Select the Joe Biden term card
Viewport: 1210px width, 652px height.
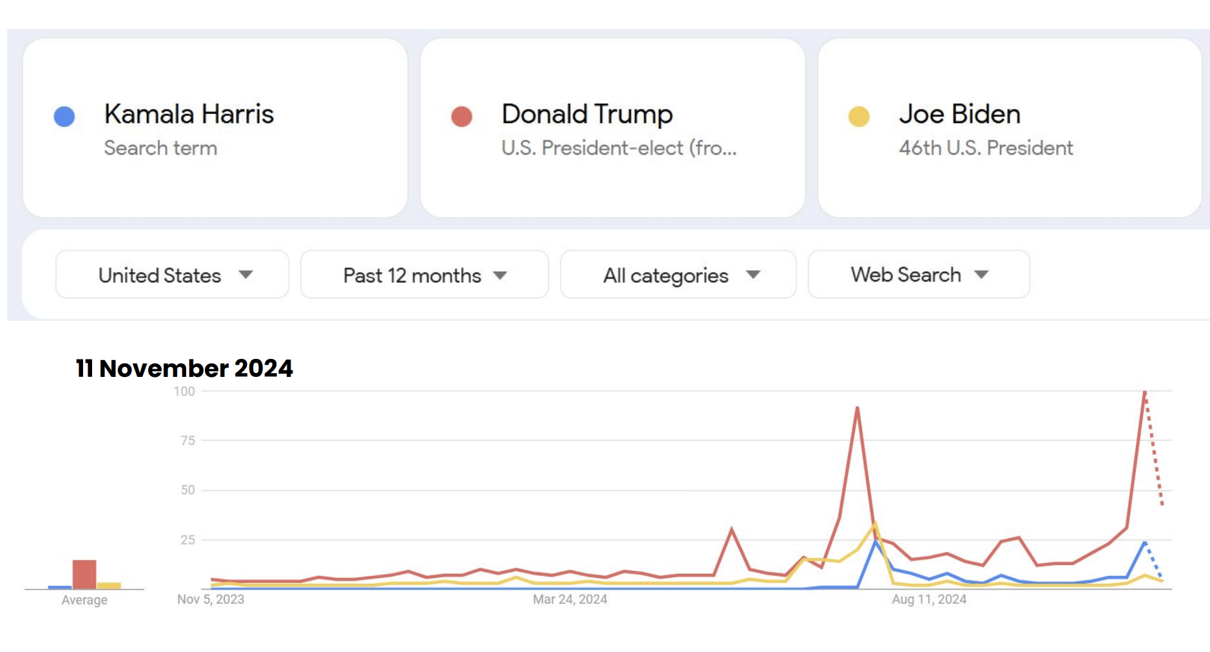[1009, 128]
